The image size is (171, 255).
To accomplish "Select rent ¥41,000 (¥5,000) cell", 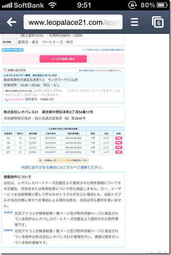I will pyautogui.click(x=73, y=152).
